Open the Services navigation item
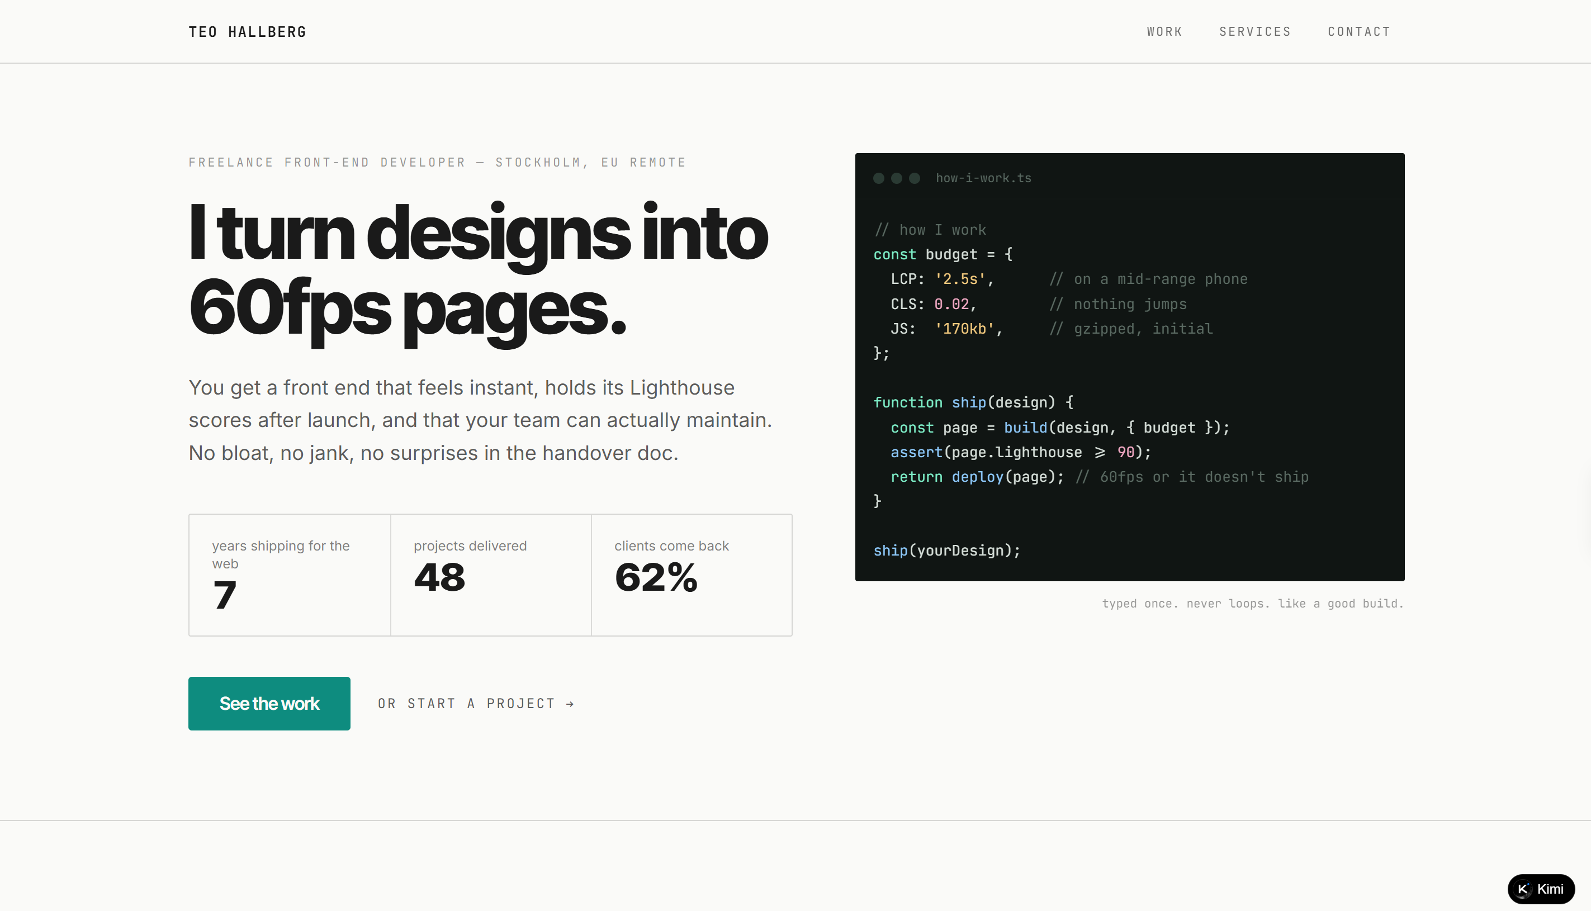Image resolution: width=1591 pixels, height=911 pixels. pyautogui.click(x=1255, y=31)
